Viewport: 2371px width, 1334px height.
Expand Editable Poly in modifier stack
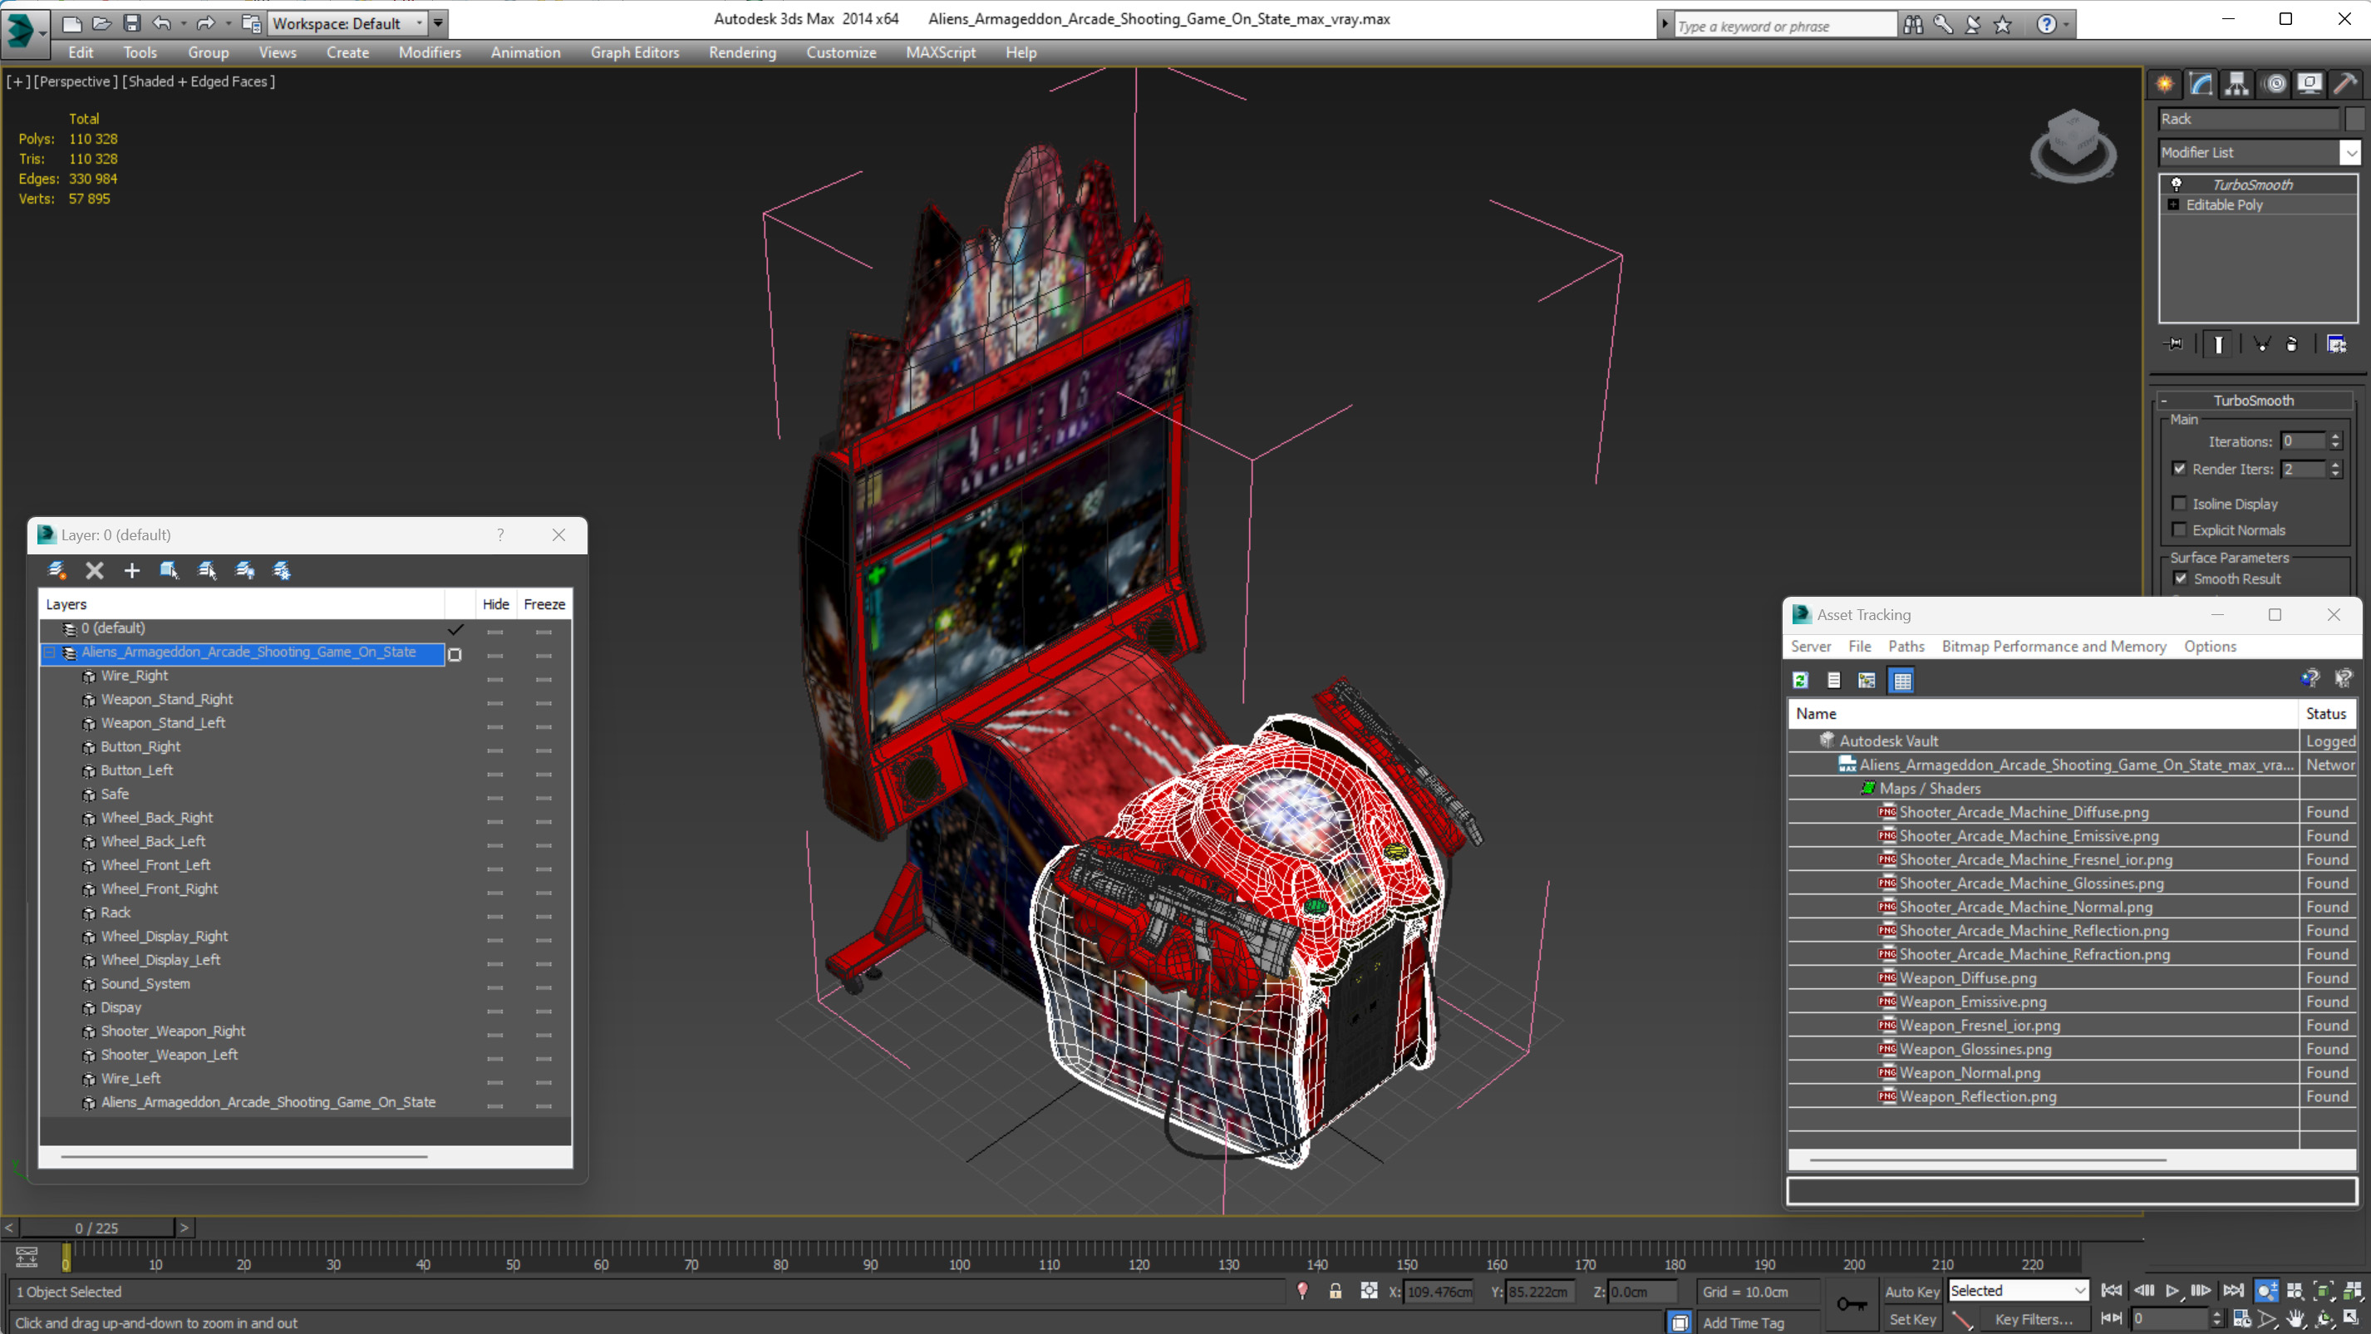pos(2173,204)
